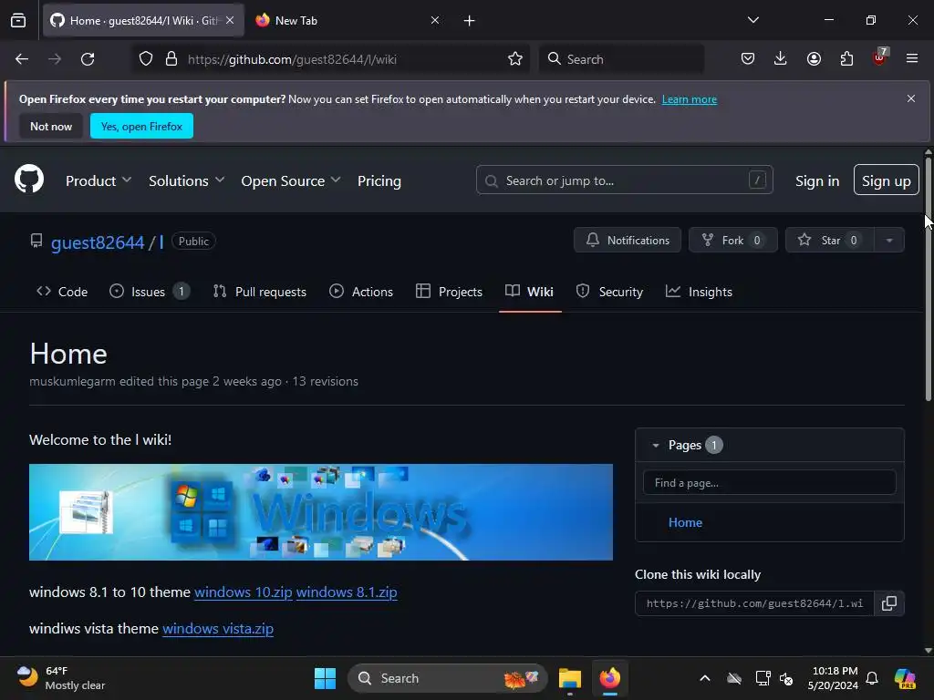The image size is (934, 700).
Task: Open notification bell in system tray
Action: pyautogui.click(x=872, y=678)
